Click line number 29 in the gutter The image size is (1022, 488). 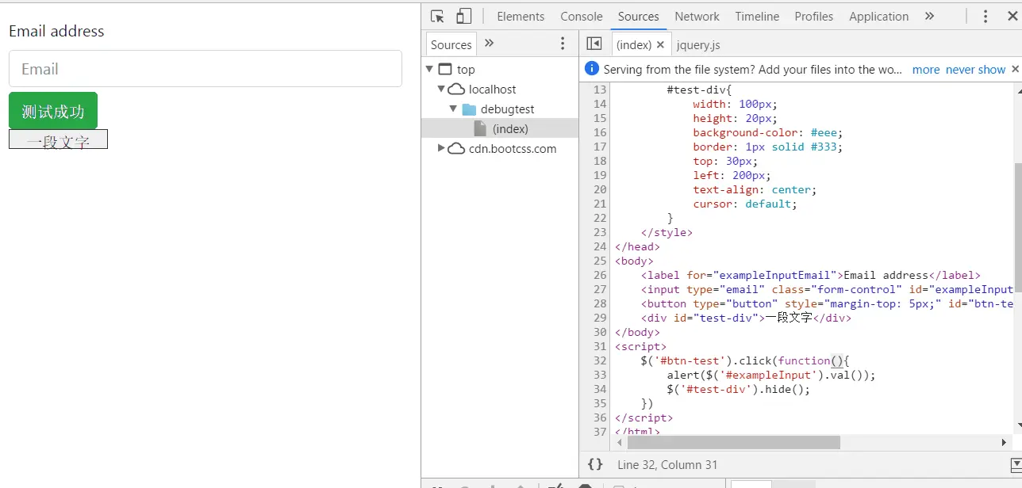click(600, 318)
